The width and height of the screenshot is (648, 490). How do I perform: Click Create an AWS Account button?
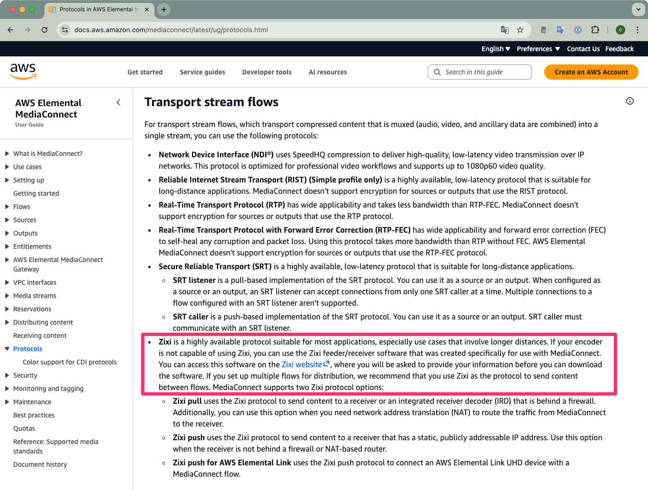click(591, 72)
